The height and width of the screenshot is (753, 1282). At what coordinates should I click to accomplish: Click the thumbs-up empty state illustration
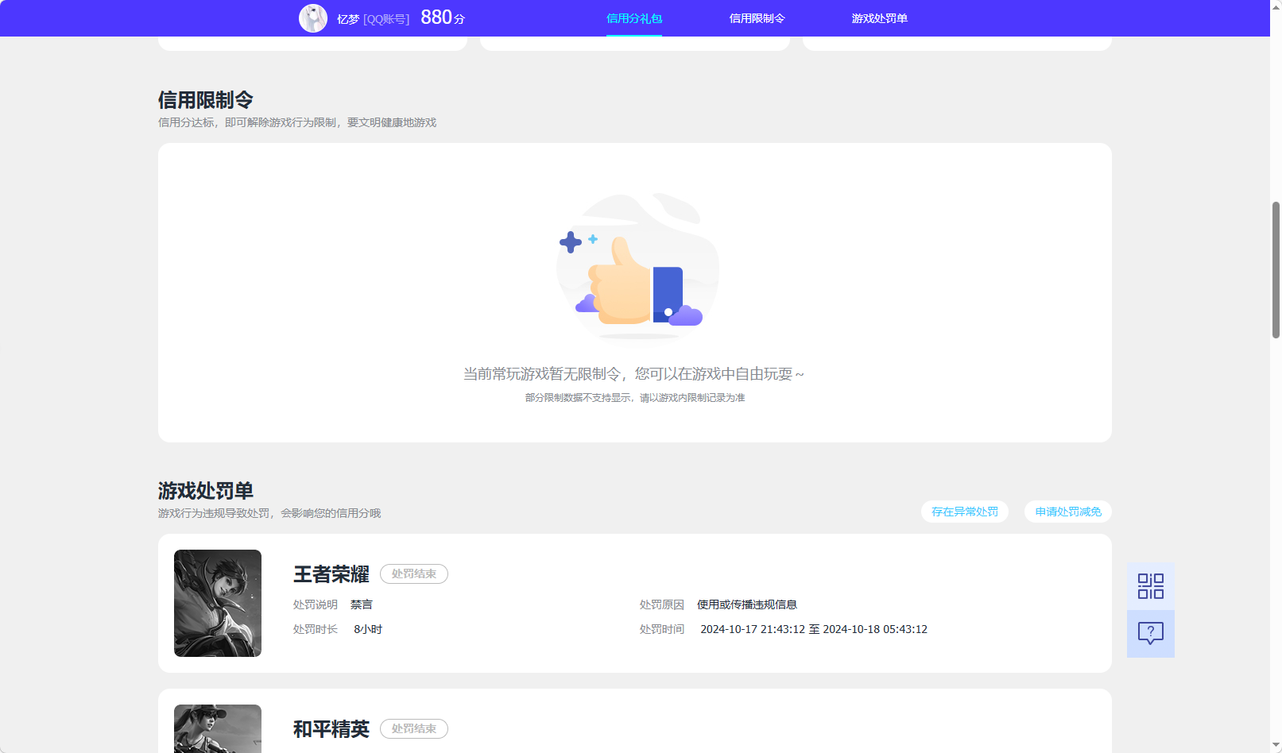(636, 270)
